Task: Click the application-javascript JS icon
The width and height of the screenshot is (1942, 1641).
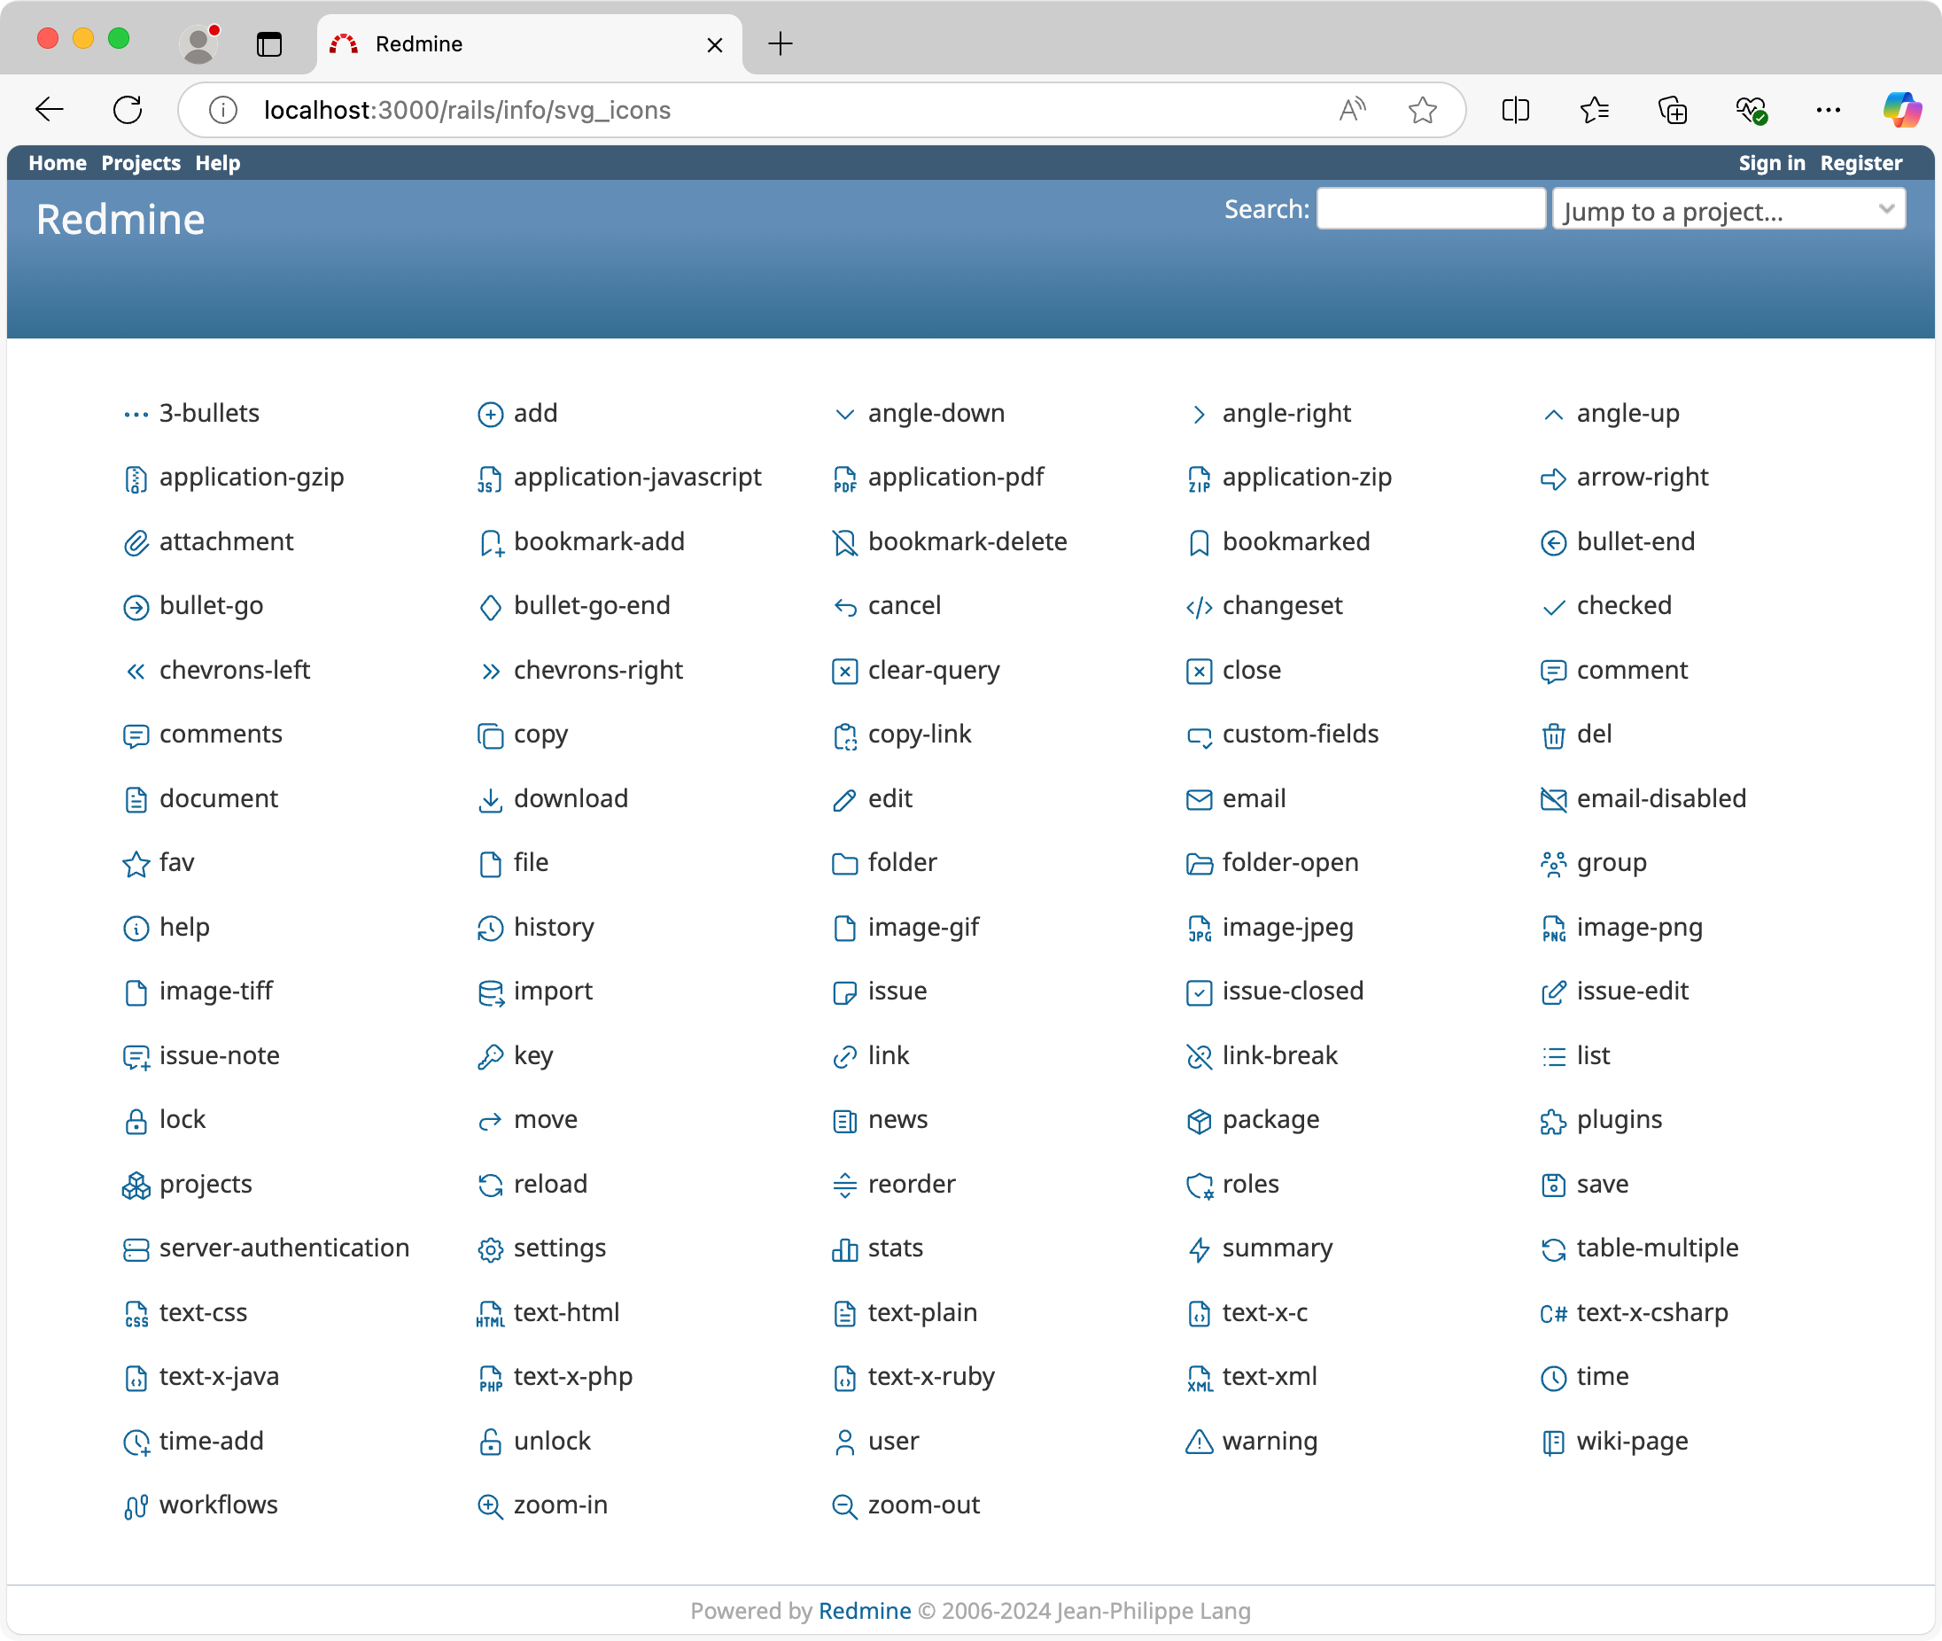Action: coord(490,479)
